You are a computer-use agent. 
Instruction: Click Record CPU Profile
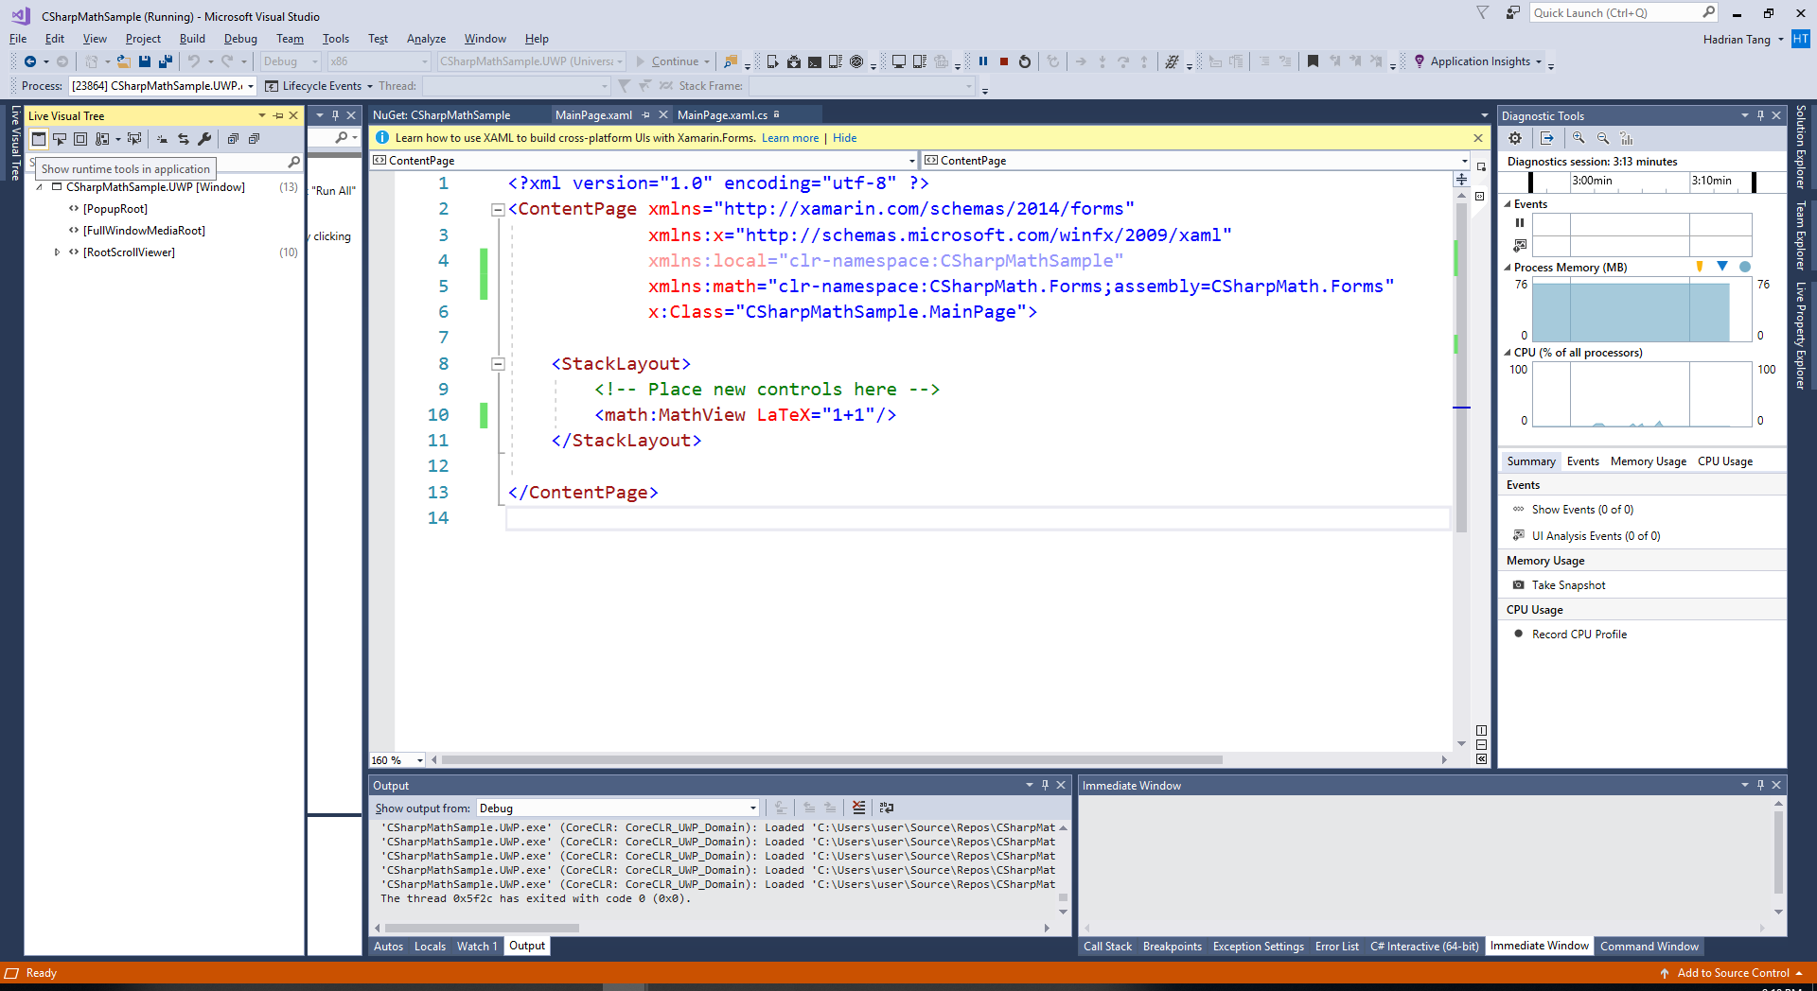[x=1579, y=635]
